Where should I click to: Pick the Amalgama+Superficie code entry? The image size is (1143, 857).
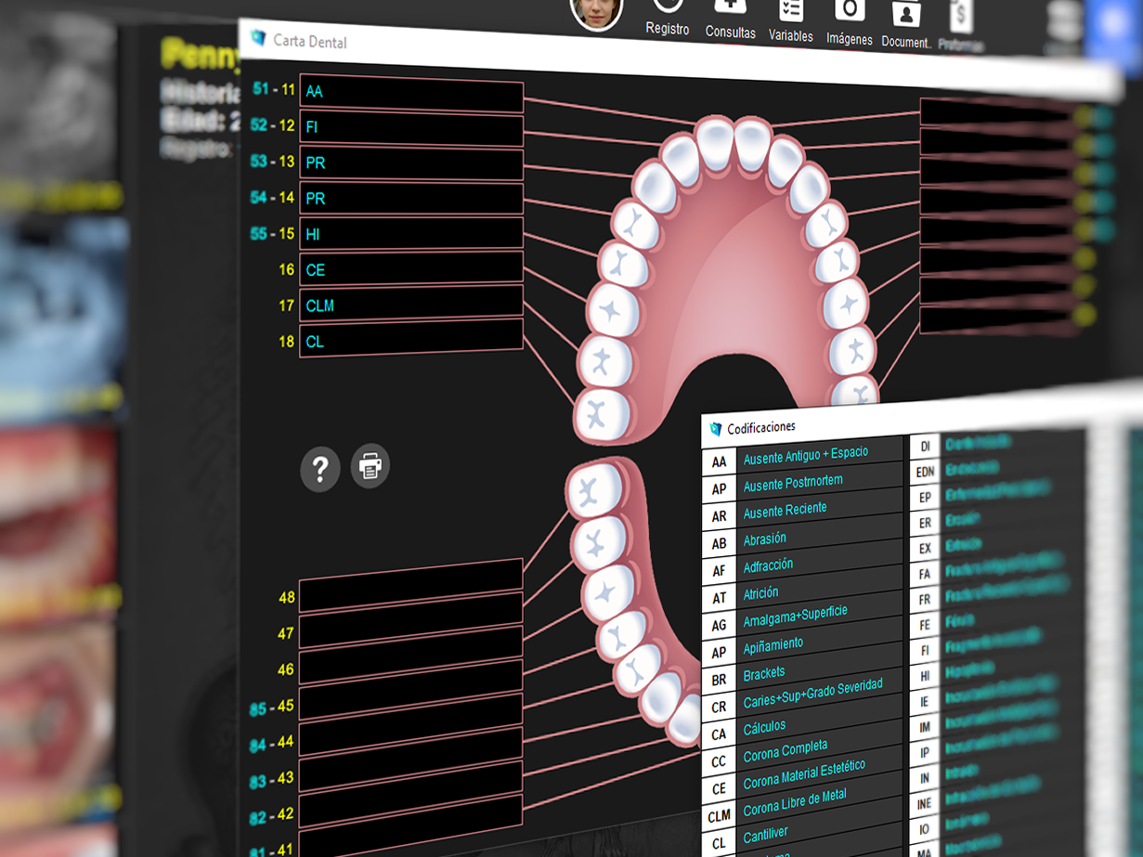click(x=795, y=617)
